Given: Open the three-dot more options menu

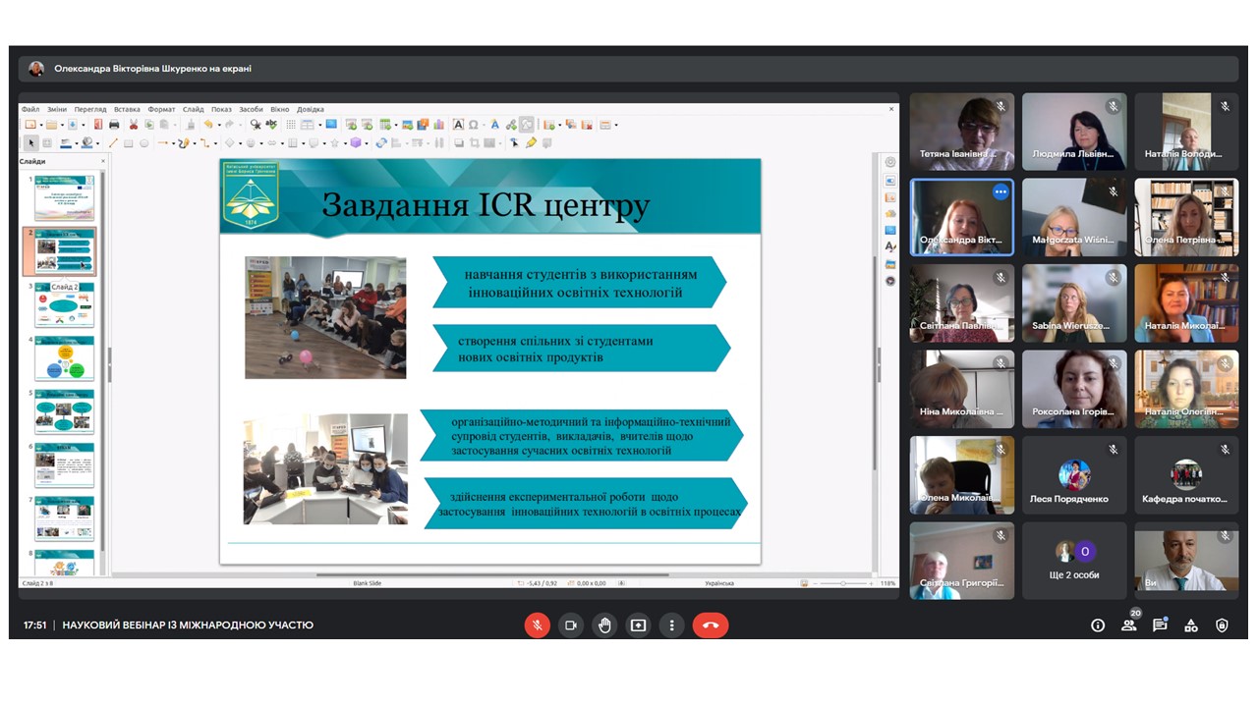Looking at the screenshot, I should pos(671,625).
